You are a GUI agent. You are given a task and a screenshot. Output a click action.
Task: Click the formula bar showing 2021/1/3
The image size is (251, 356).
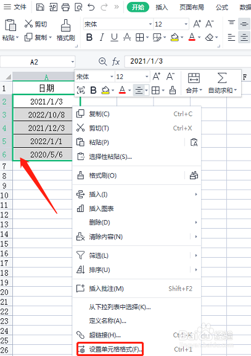(x=187, y=62)
